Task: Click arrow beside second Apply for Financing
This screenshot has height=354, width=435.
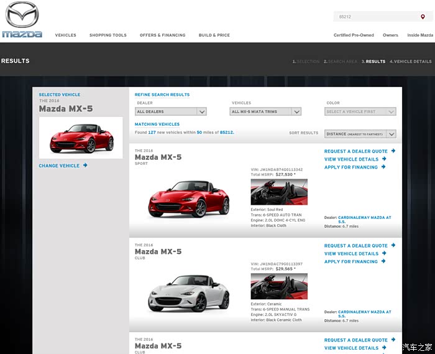Action: [x=383, y=262]
